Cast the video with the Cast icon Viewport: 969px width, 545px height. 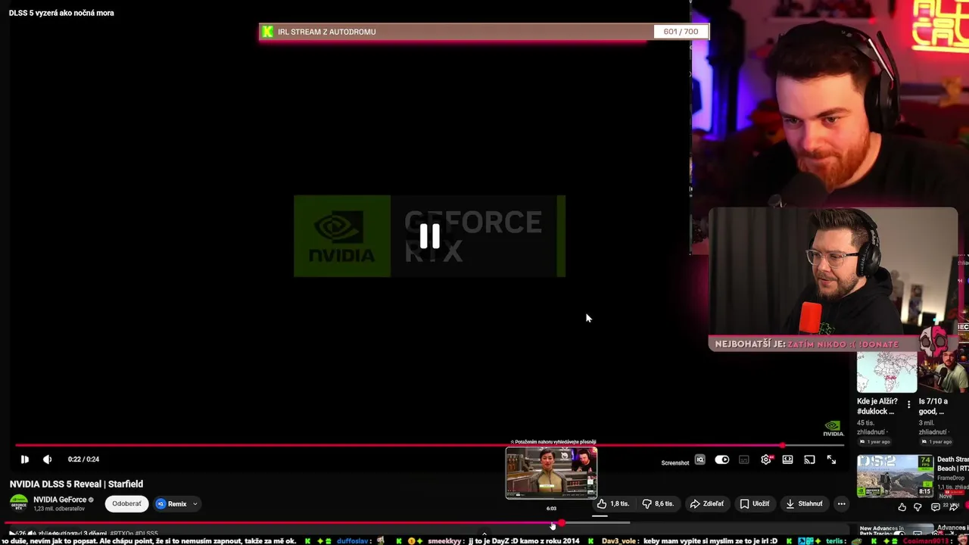809,459
